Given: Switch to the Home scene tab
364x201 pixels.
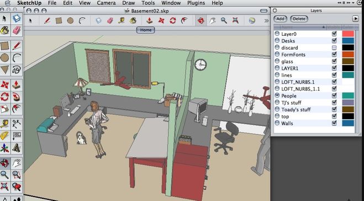Looking at the screenshot, I should click(x=146, y=30).
